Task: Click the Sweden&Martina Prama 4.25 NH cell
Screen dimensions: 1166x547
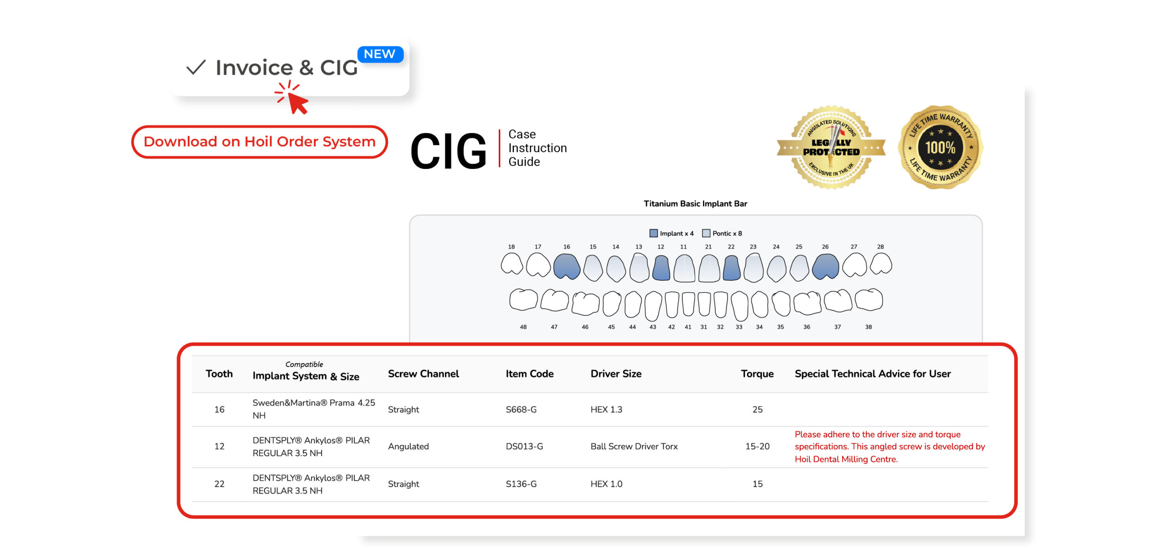Action: click(314, 409)
